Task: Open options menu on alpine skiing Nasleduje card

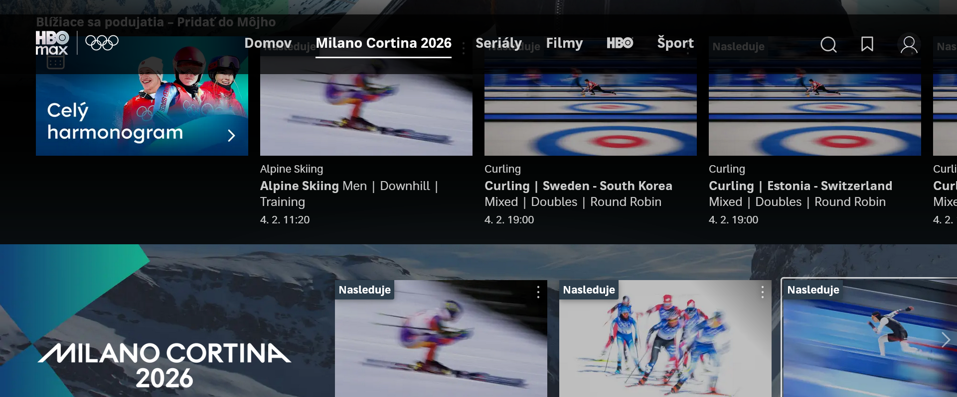Action: tap(538, 292)
